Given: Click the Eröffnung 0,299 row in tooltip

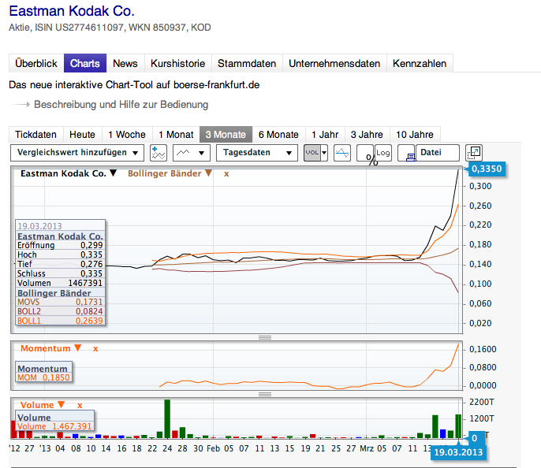Looking at the screenshot, I should (60, 245).
